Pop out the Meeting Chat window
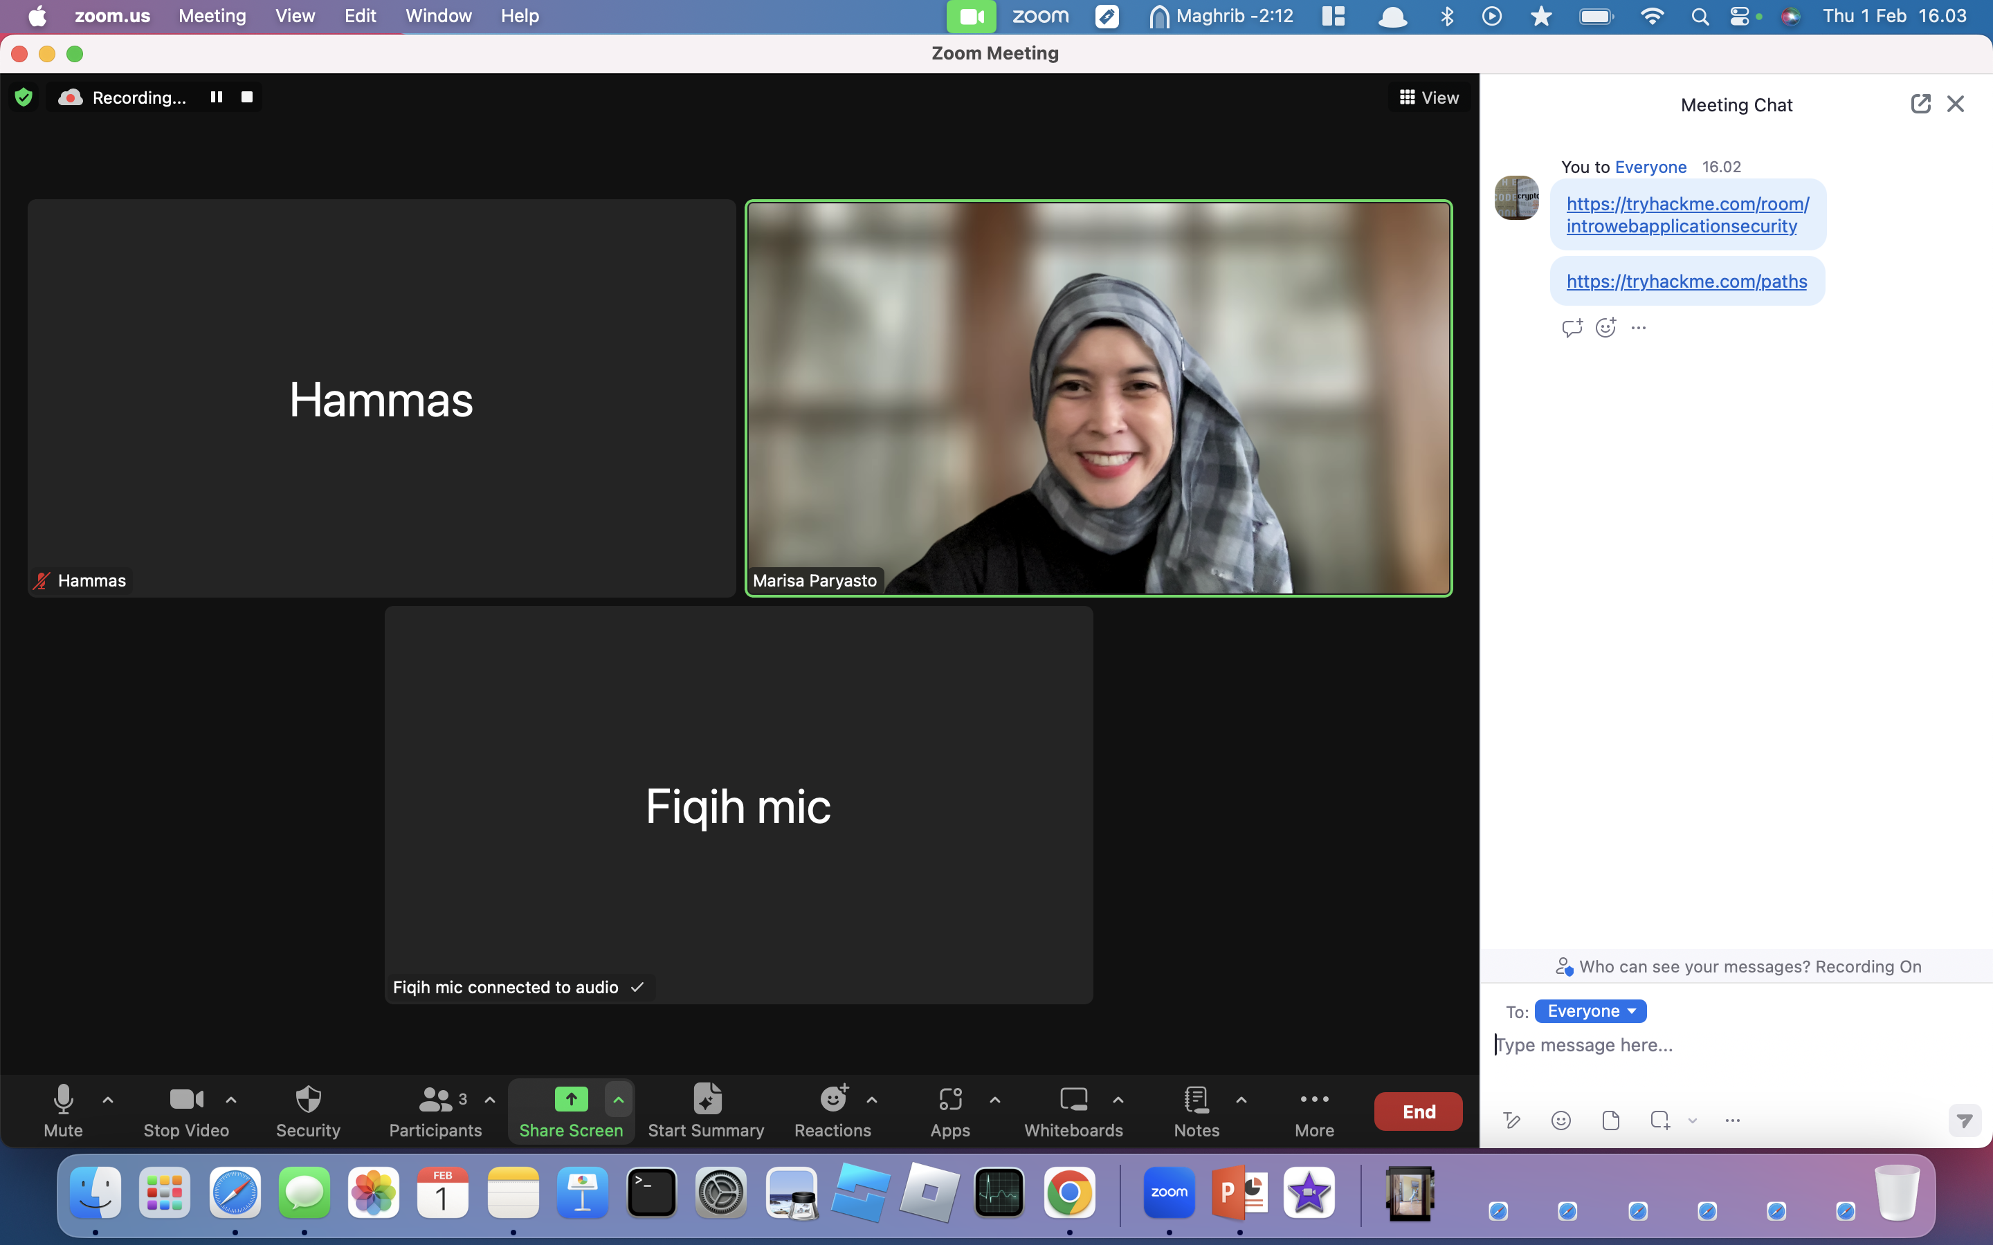Image resolution: width=1993 pixels, height=1245 pixels. point(1920,104)
